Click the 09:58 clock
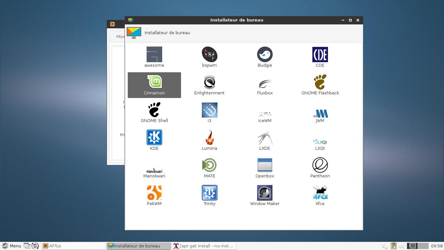This screenshot has height=250, width=444. tap(437, 246)
